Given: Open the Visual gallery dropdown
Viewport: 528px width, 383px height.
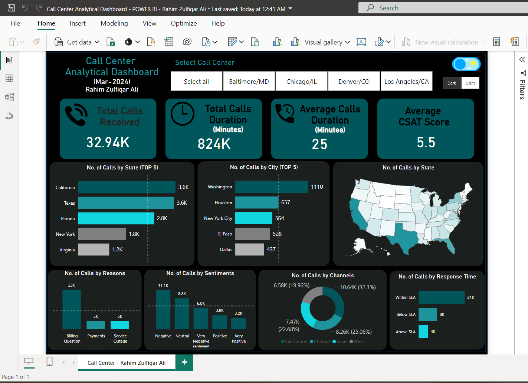Looking at the screenshot, I should pyautogui.click(x=347, y=42).
